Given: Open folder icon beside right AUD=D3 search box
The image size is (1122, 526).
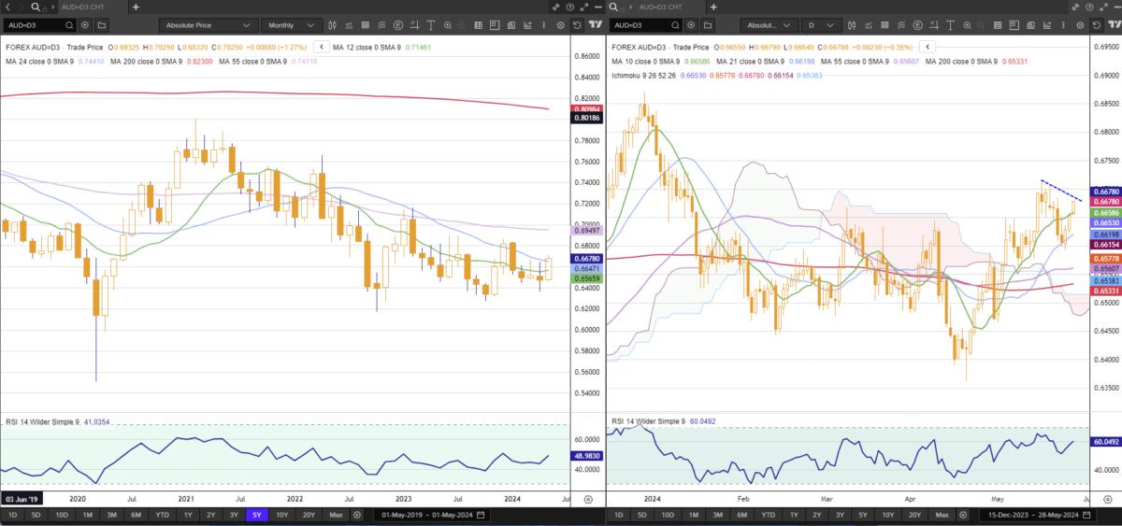Looking at the screenshot, I should pyautogui.click(x=708, y=25).
